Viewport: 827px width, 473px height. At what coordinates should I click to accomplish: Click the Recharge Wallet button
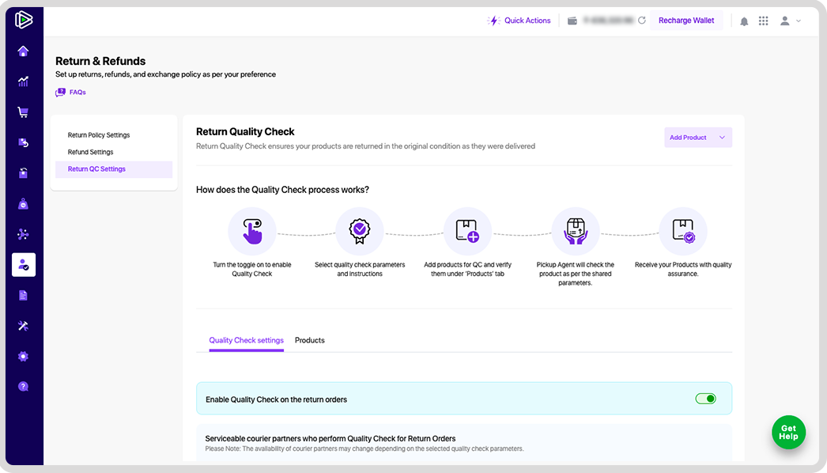tap(686, 21)
